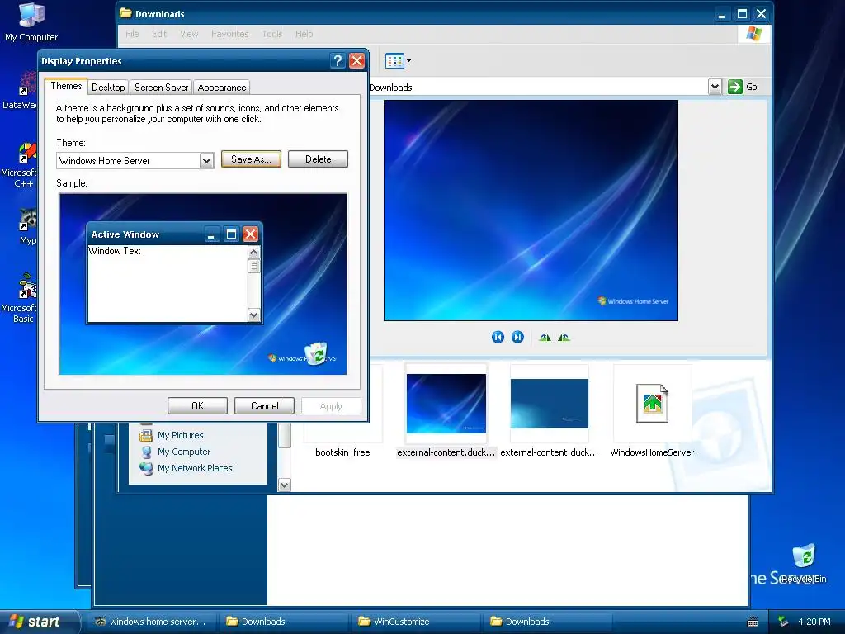Open the File menu in Downloads window

132,34
